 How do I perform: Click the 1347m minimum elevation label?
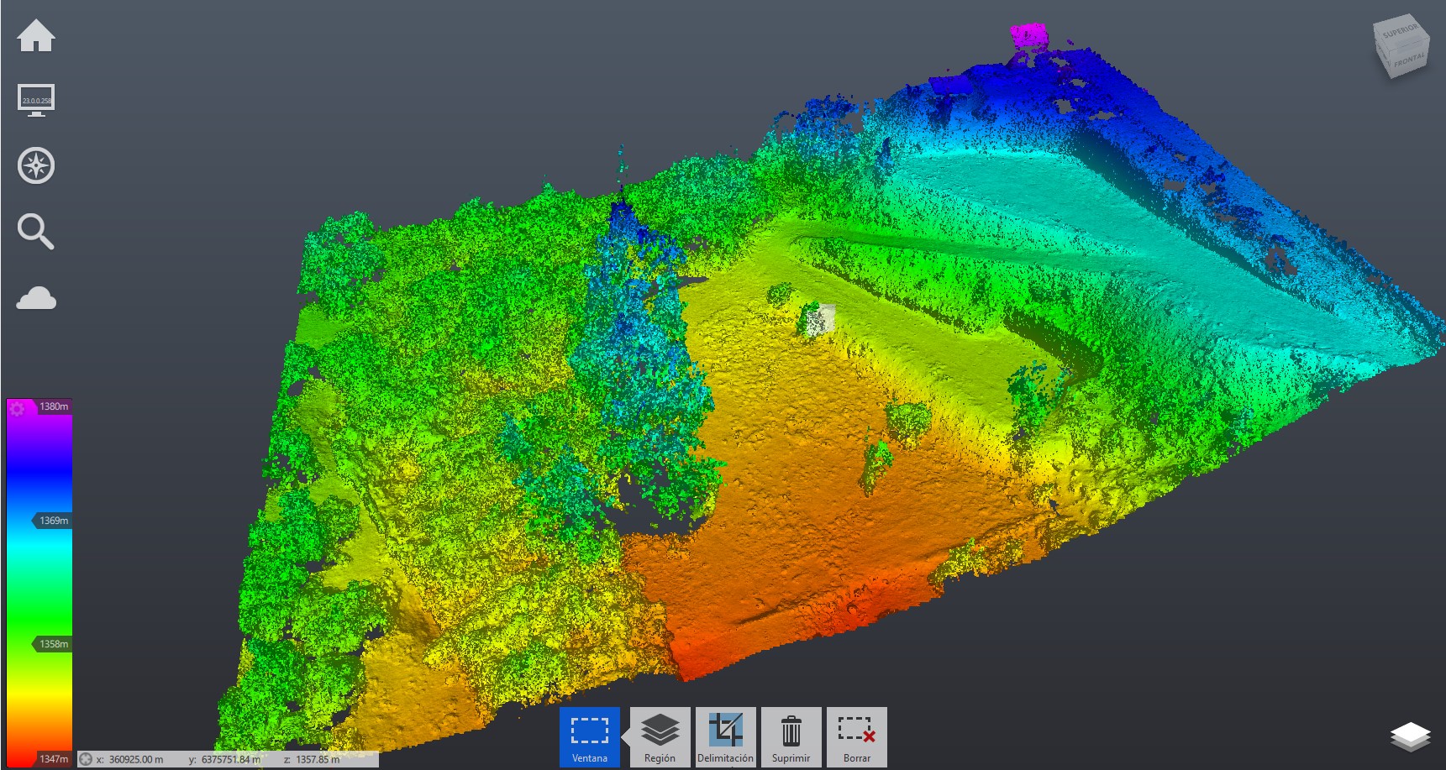click(54, 759)
